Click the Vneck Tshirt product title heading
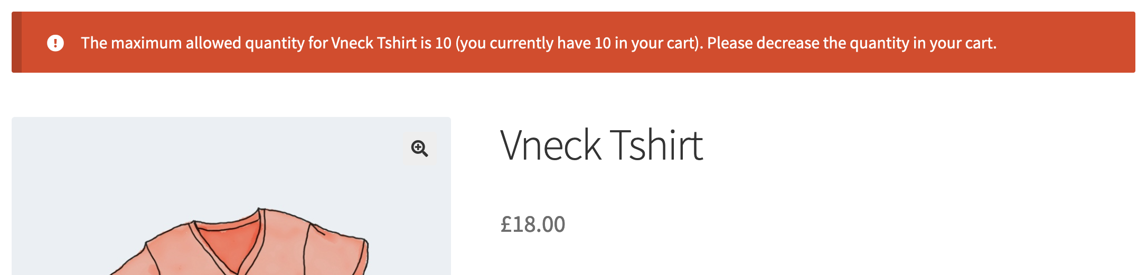 pos(601,145)
